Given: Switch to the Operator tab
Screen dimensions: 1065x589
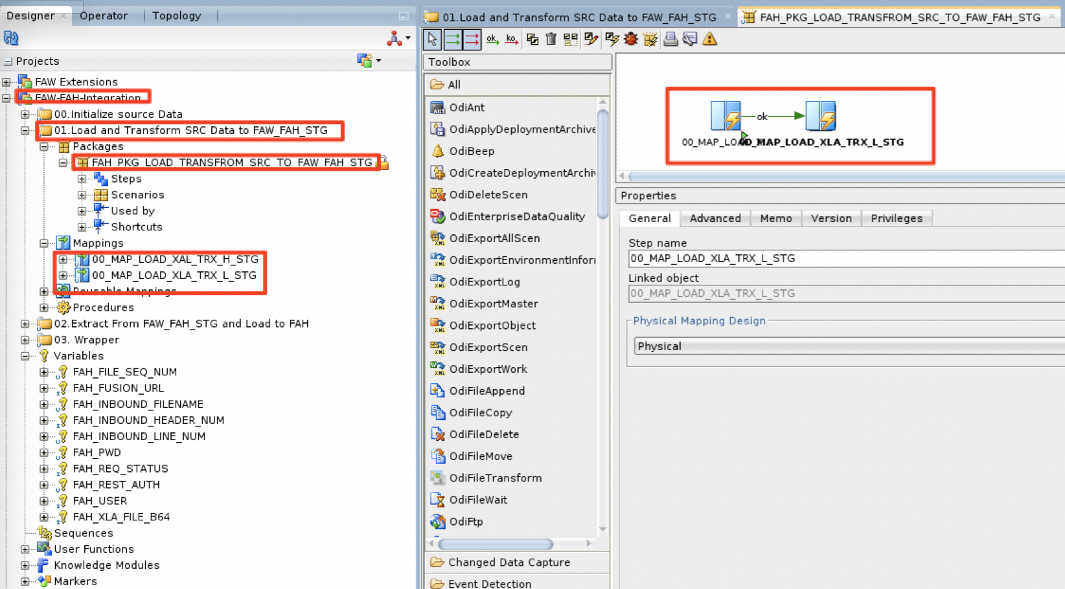Looking at the screenshot, I should click(104, 16).
